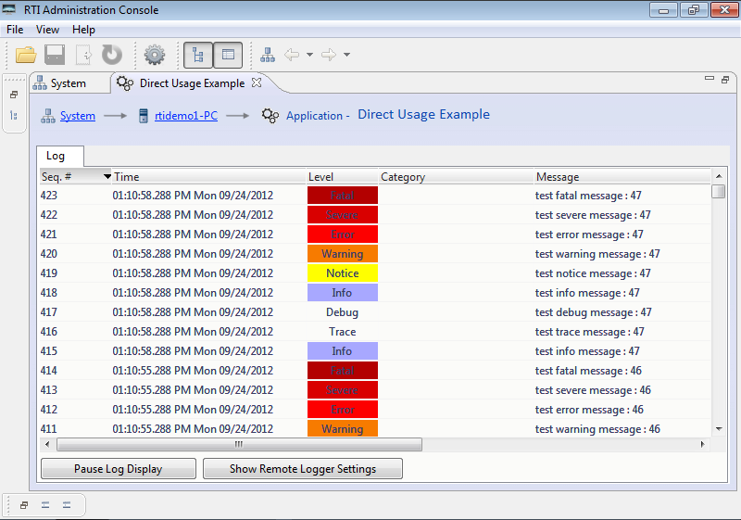
Task: Click the RTI Administration Console title icon
Action: pos(9,9)
